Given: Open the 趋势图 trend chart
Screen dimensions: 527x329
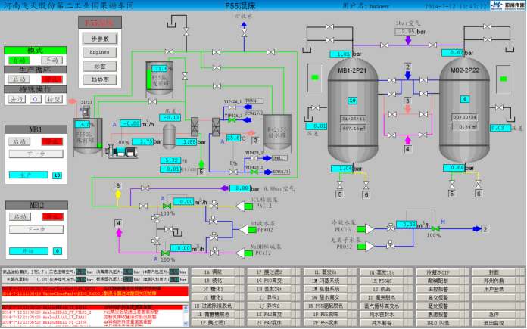Looking at the screenshot, I should 100,80.
